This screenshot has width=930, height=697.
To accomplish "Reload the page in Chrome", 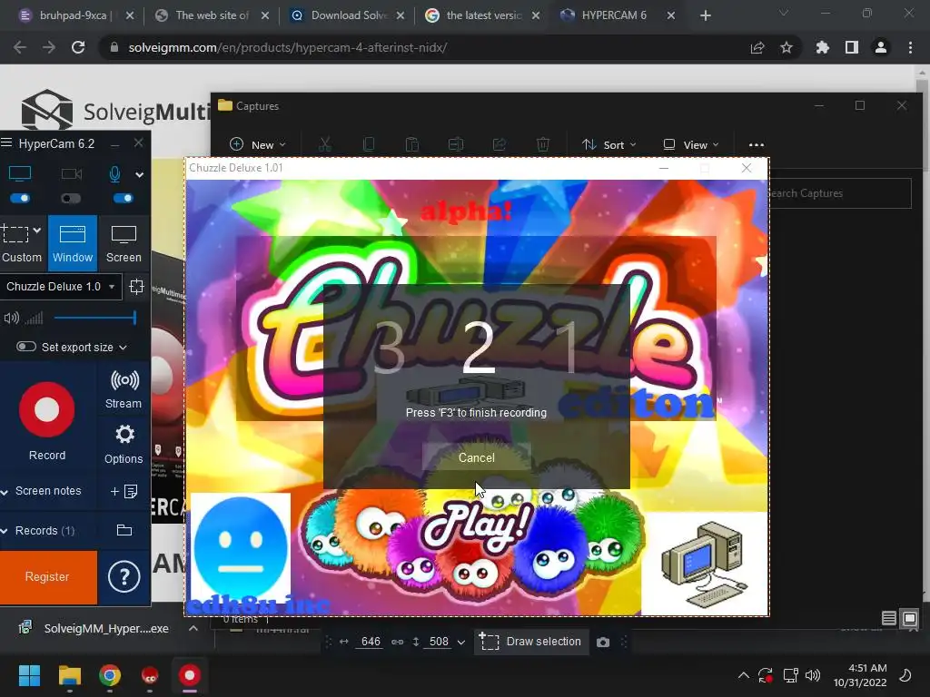I will coord(78,47).
